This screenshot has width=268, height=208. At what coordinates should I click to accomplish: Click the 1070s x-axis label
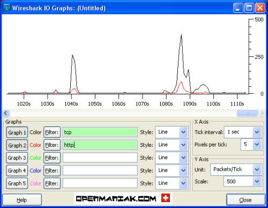point(143,104)
